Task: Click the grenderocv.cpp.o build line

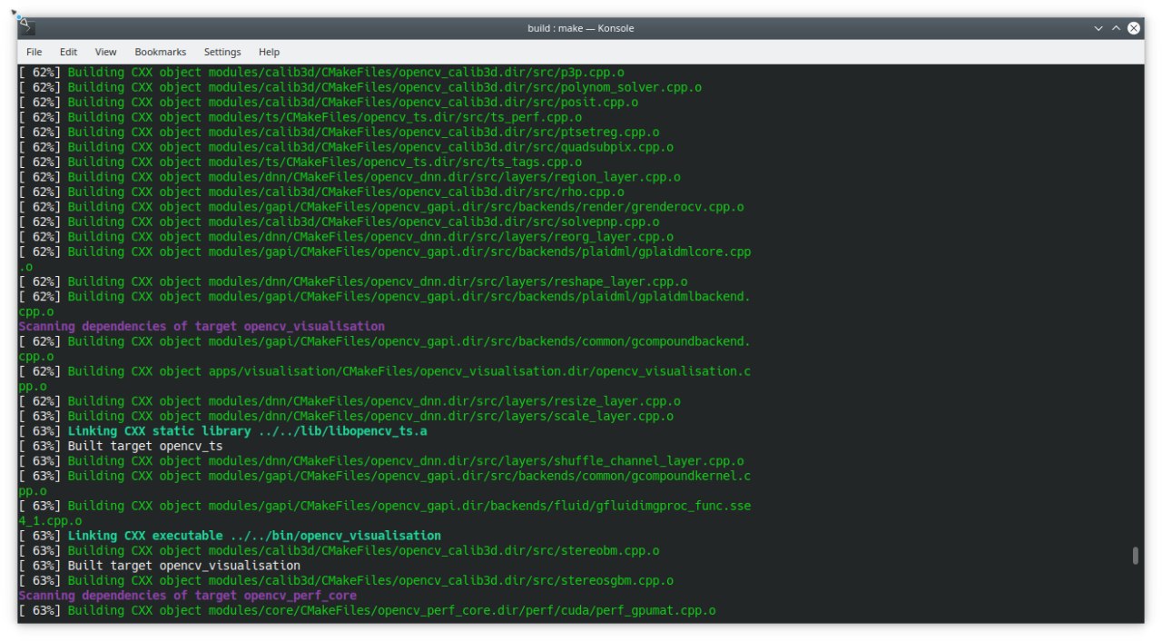Action: 381,207
